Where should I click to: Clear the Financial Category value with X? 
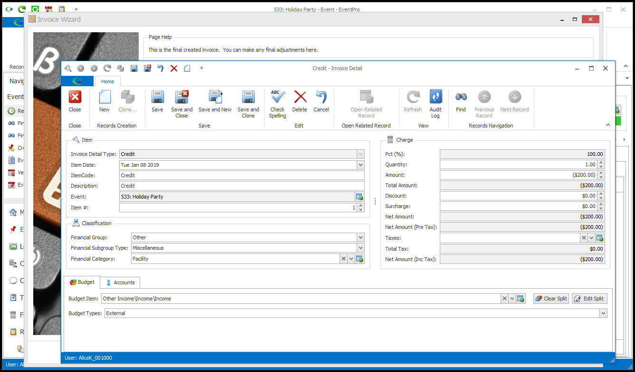tap(343, 259)
